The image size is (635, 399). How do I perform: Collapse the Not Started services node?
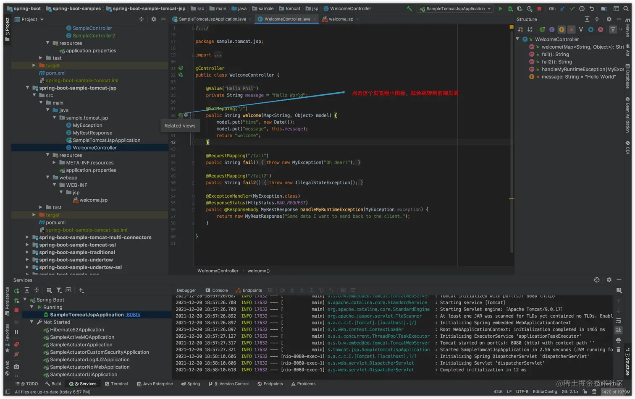(32, 322)
